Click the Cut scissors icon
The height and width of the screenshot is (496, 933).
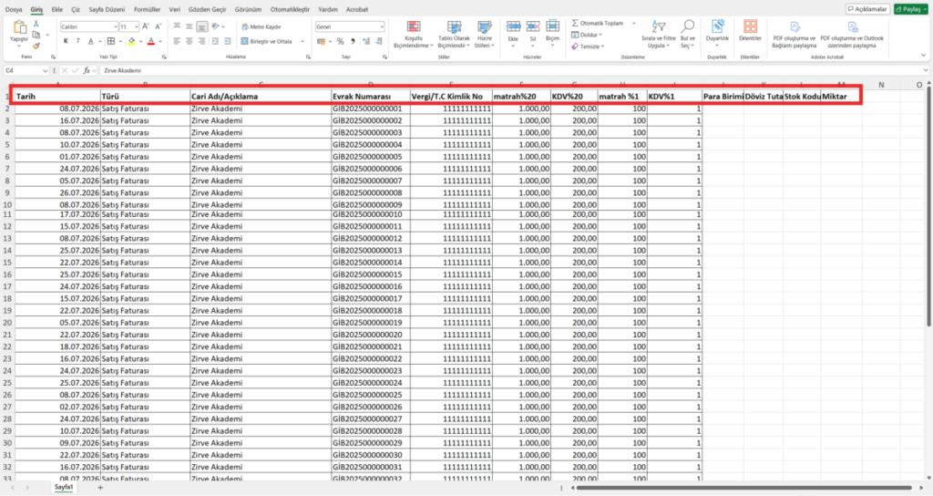click(x=36, y=23)
